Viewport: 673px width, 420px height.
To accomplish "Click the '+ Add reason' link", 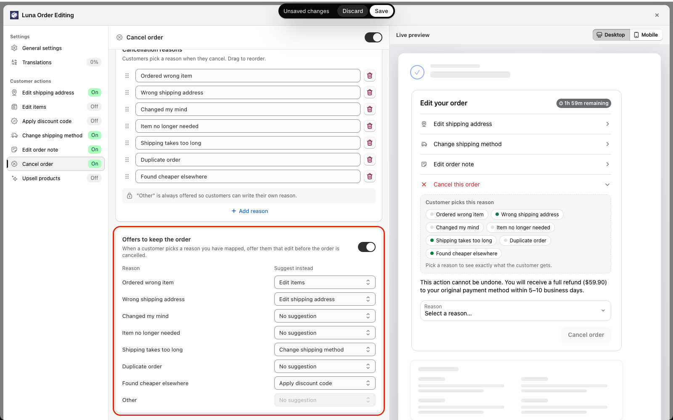I will point(249,211).
